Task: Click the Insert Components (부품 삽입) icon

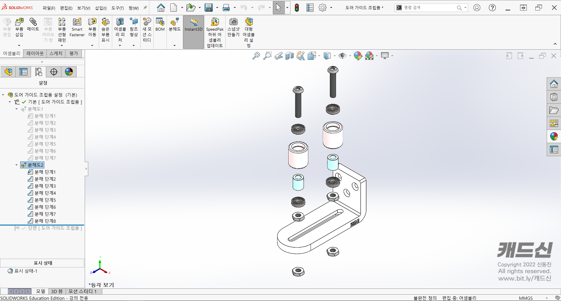Action: [19, 27]
